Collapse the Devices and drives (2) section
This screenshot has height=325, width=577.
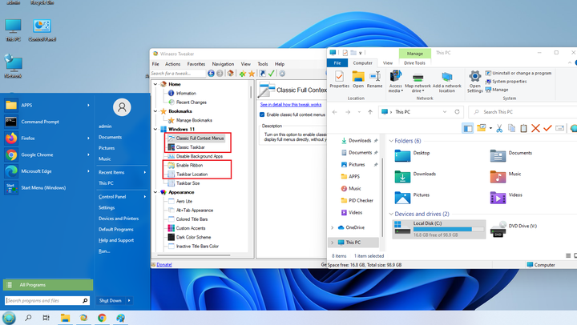(x=391, y=214)
